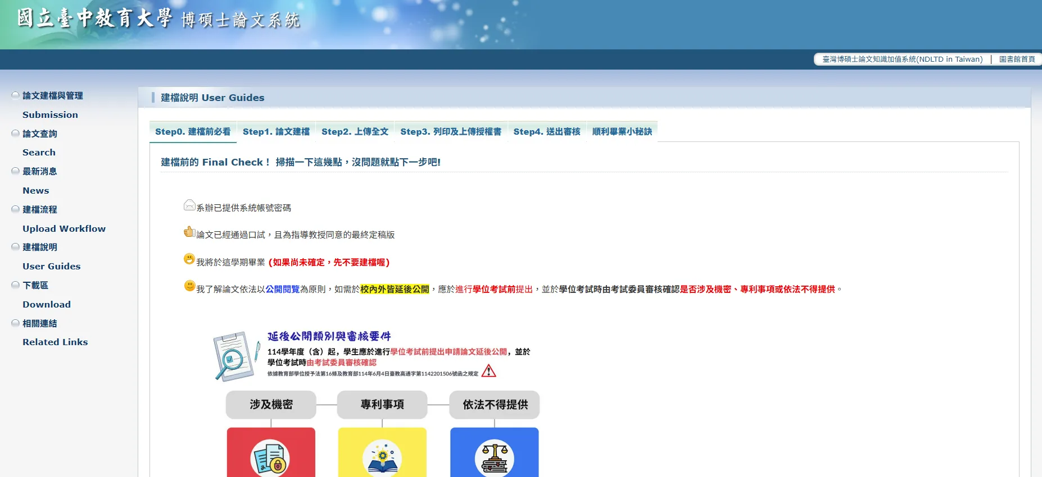Click the 公開閱覽 blue text link
1042x477 pixels.
(x=282, y=290)
